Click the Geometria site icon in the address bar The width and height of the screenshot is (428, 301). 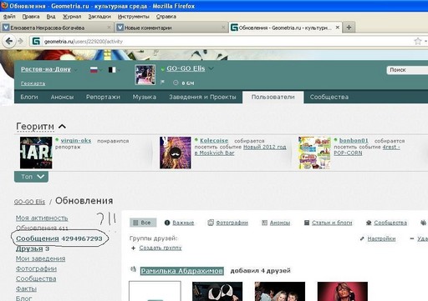click(36, 42)
